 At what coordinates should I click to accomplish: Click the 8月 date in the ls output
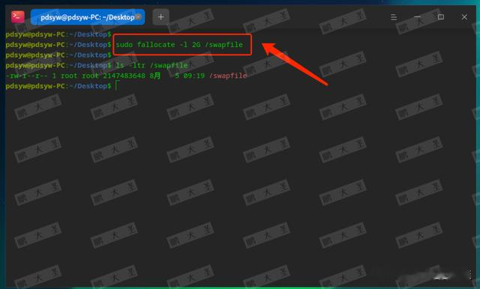pos(155,76)
